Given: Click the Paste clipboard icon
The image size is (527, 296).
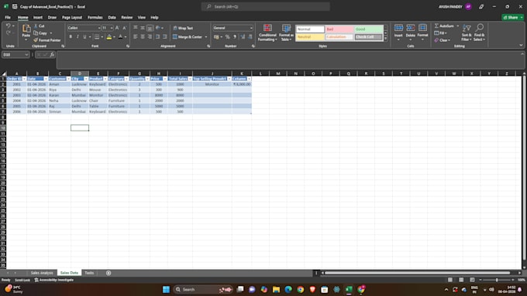Looking at the screenshot, I should pyautogui.click(x=26, y=29).
